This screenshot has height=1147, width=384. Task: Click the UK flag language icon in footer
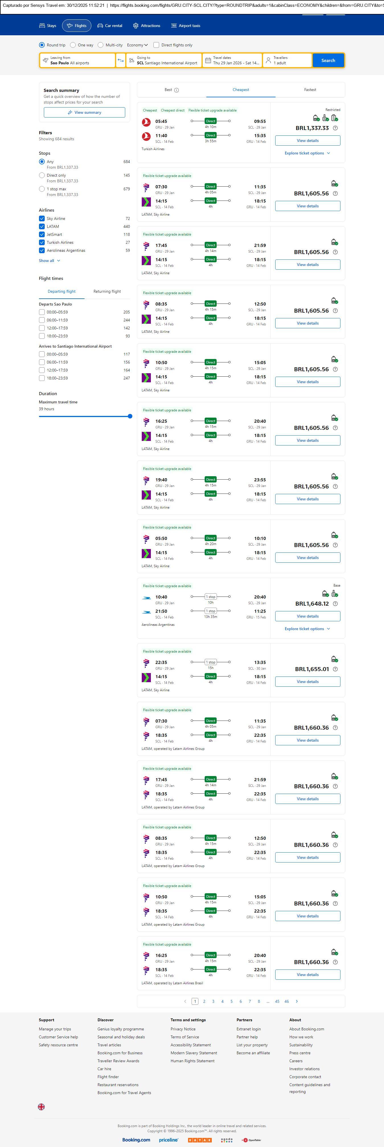(x=42, y=1107)
